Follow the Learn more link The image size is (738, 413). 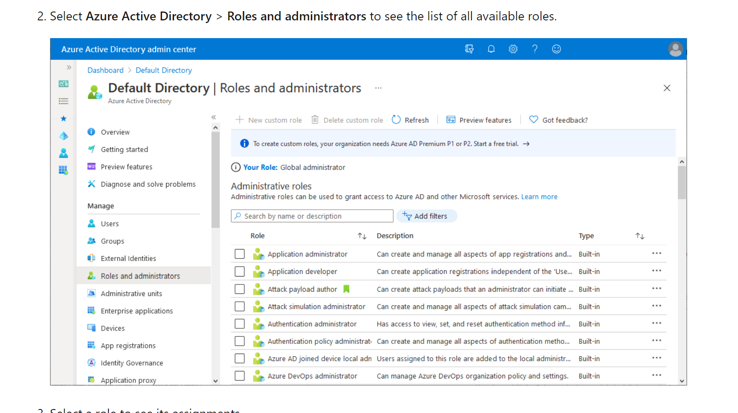point(539,197)
